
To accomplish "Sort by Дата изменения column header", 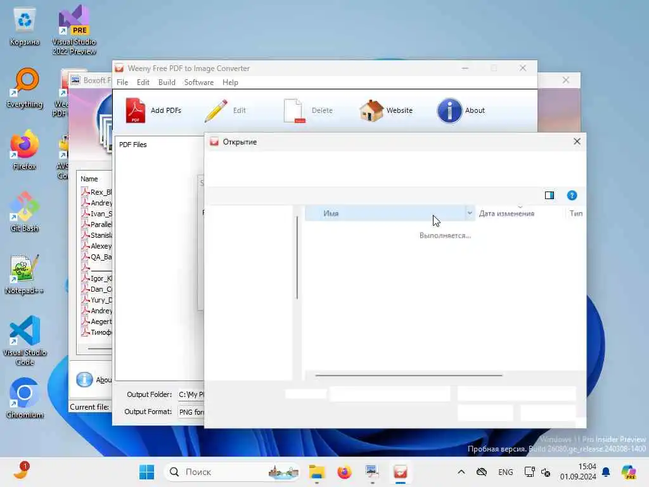I will point(520,213).
